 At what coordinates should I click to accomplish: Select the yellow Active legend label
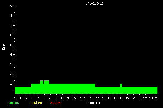point(36,103)
